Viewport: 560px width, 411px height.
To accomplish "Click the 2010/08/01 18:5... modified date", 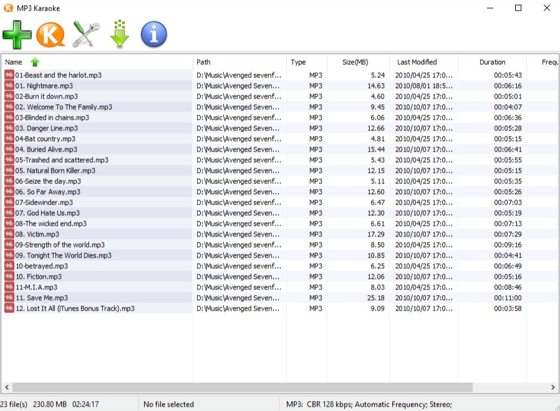I will click(423, 85).
